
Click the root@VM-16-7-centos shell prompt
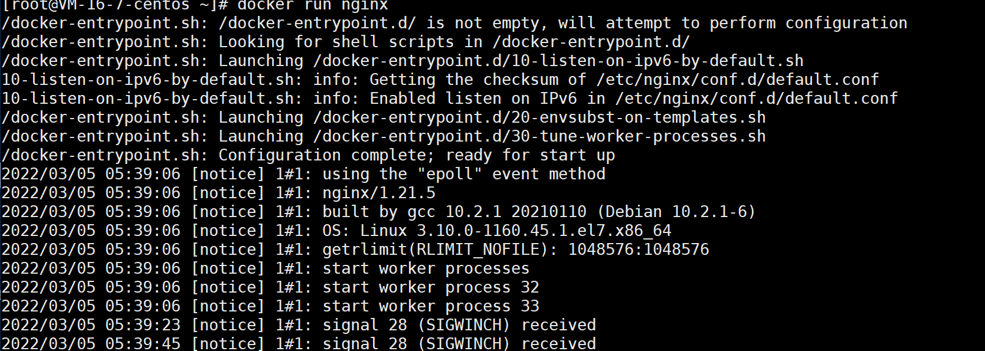click(115, 5)
